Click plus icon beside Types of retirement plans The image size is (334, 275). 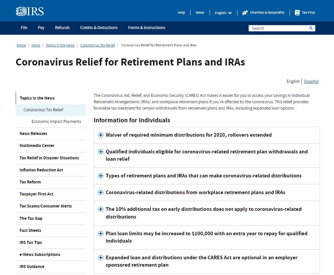(101, 176)
